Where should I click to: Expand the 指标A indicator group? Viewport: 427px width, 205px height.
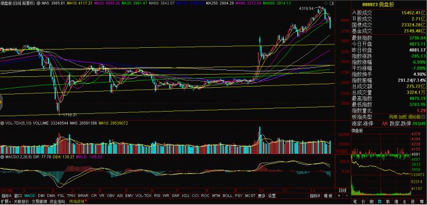click(x=7, y=196)
